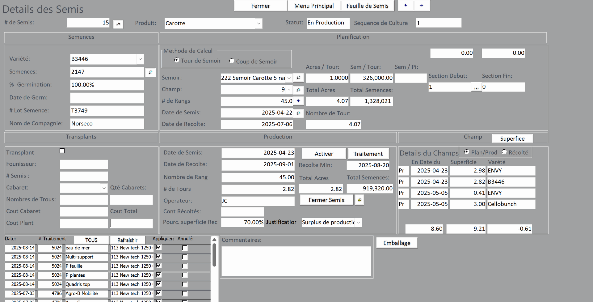The width and height of the screenshot is (593, 302).
Task: Go to Feuille de Semis
Action: click(x=367, y=6)
